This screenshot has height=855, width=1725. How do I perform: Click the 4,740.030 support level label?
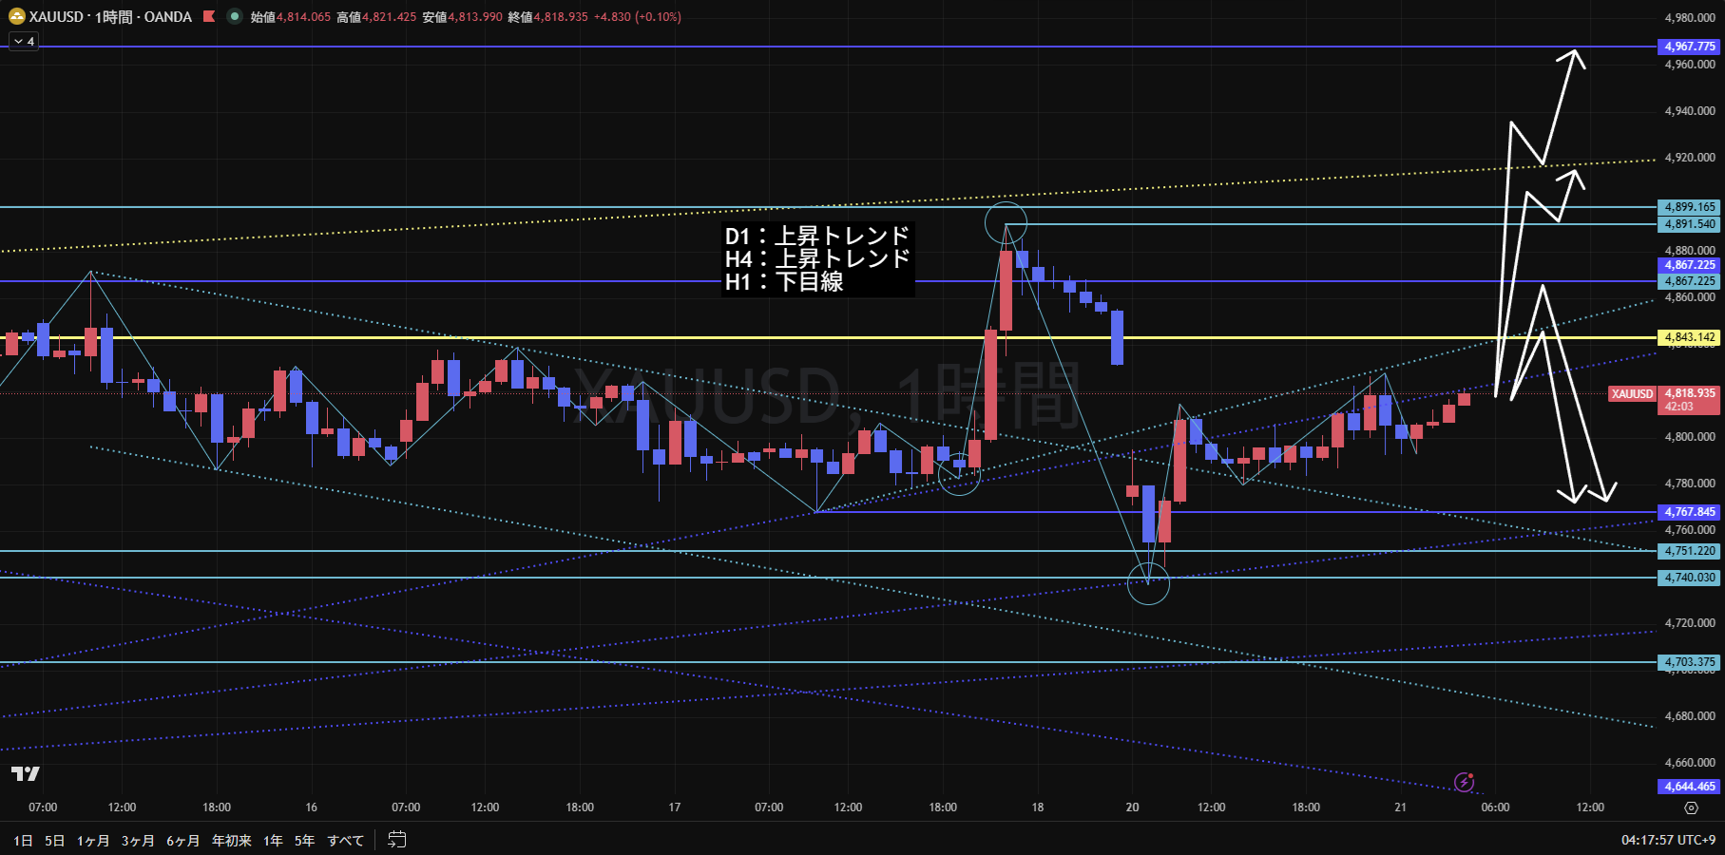click(x=1689, y=578)
